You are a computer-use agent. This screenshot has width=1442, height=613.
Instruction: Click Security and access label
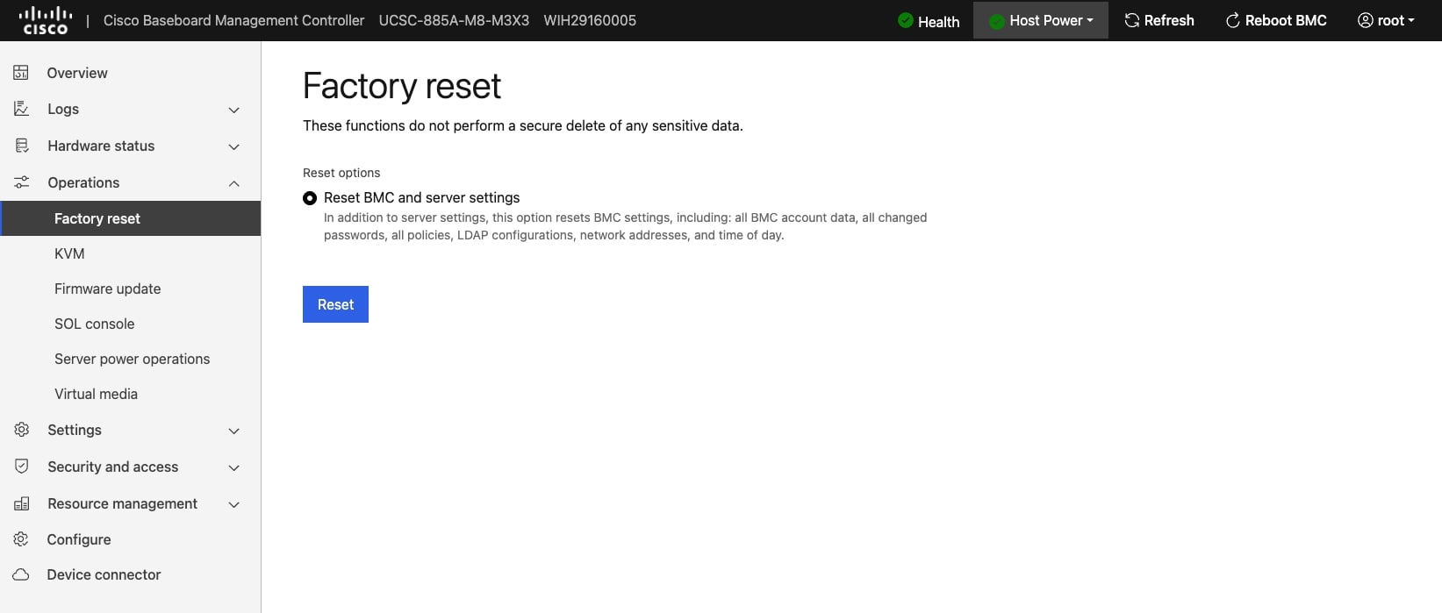113,467
